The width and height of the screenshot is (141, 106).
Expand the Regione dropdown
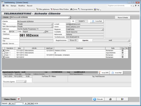point(102,29)
